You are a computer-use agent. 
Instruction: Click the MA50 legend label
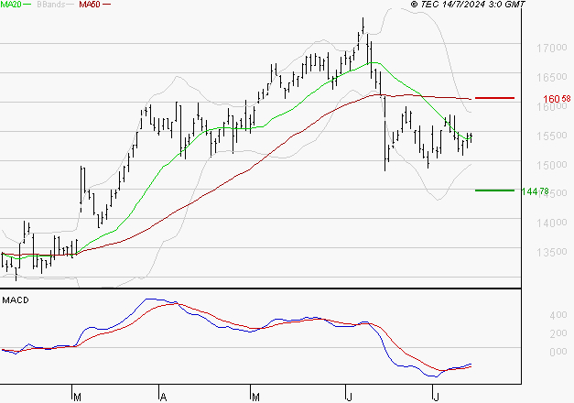pos(90,5)
